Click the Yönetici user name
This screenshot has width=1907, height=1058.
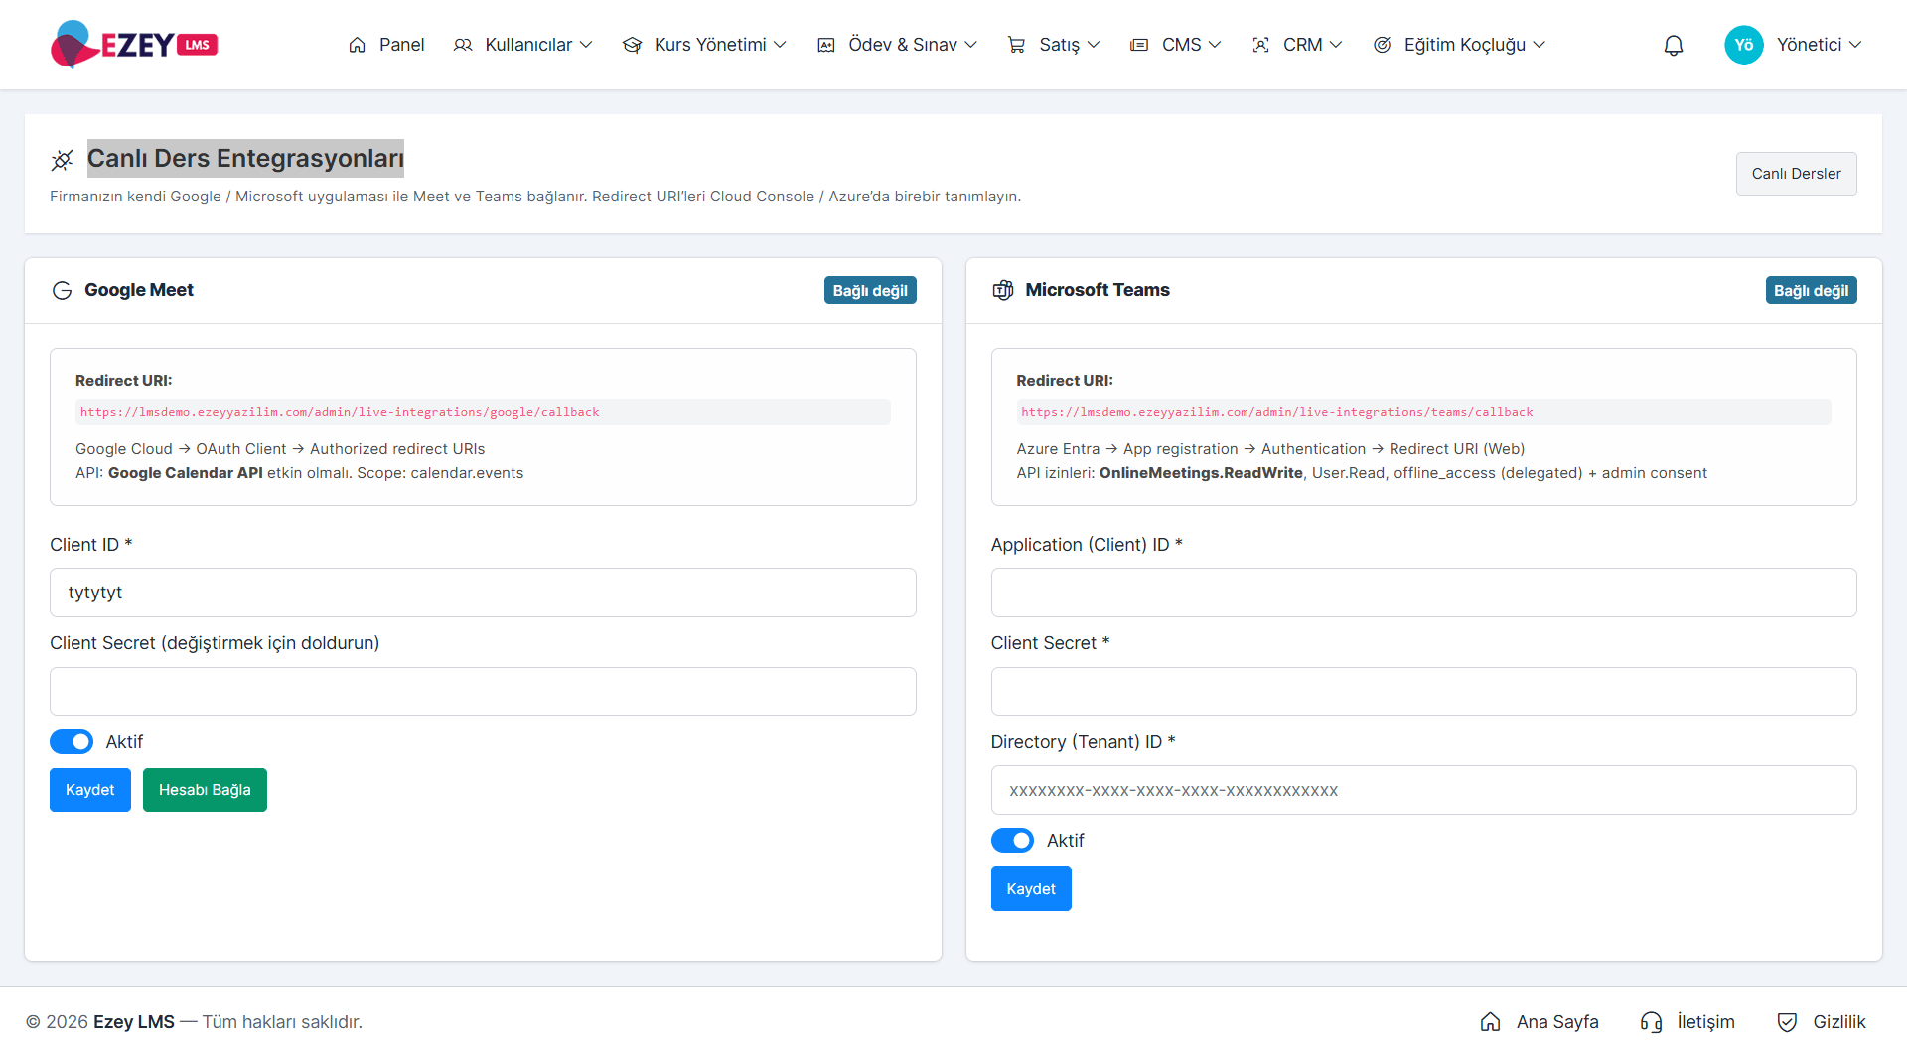1809,45
